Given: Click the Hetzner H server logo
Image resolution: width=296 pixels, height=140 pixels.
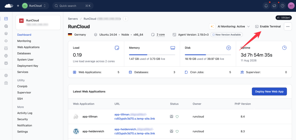Looking at the screenshot, I should 21,21.
